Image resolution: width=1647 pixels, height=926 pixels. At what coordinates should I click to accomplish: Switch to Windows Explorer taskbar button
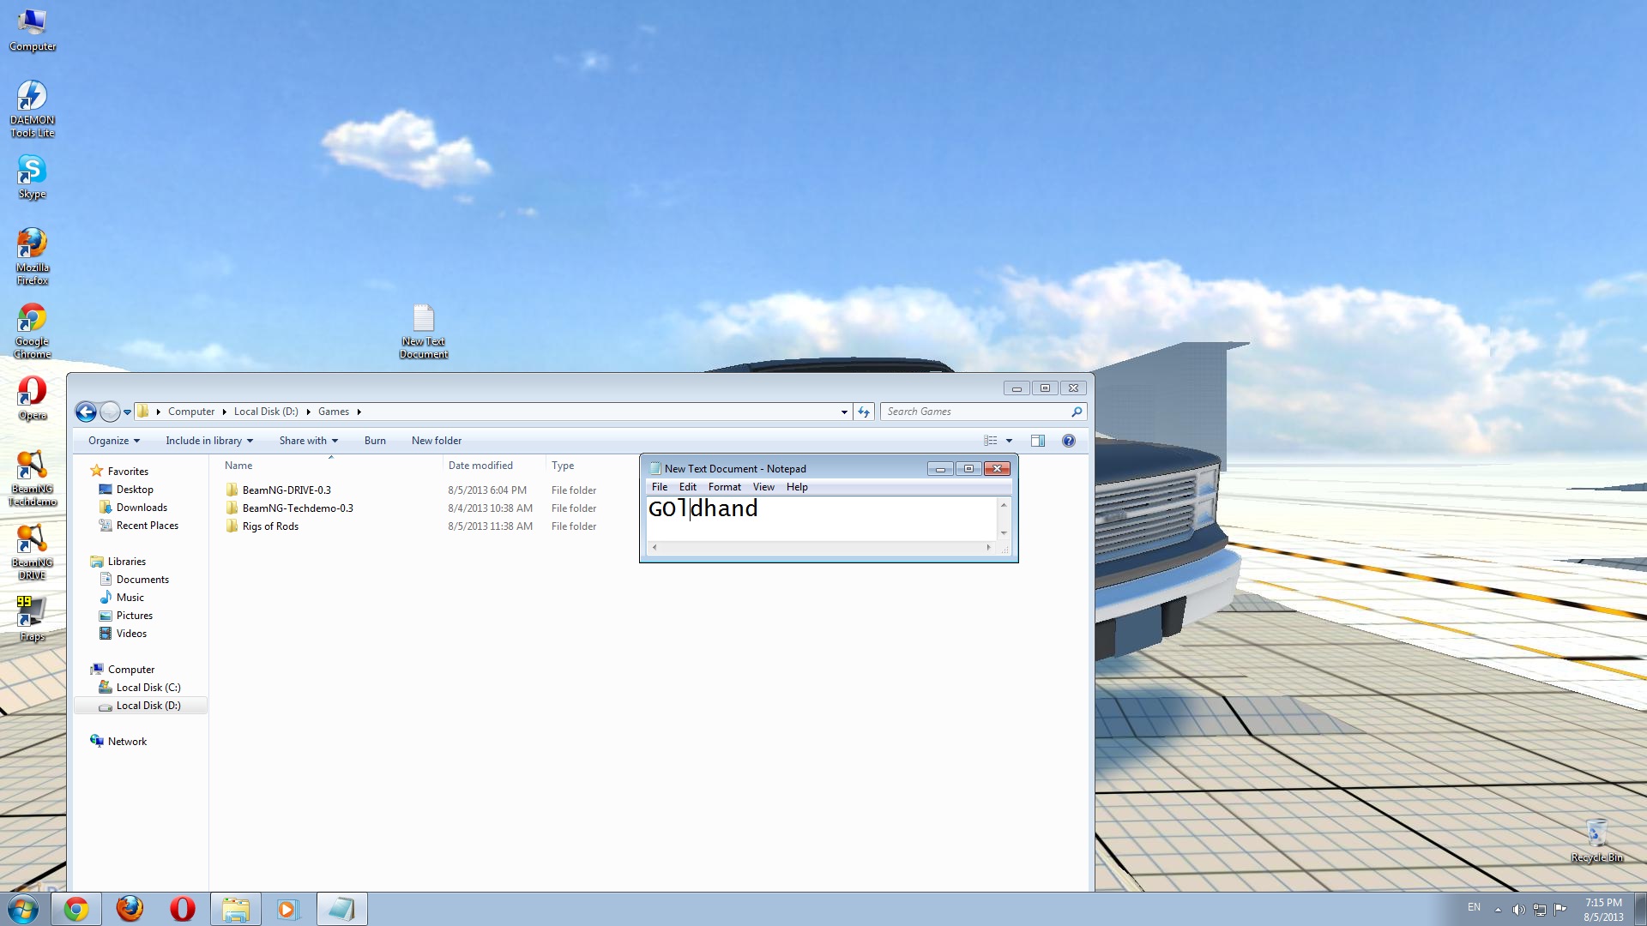(x=236, y=909)
